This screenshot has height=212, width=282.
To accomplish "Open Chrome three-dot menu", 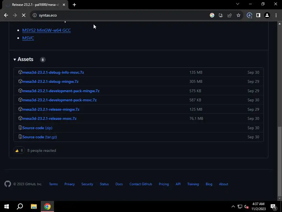I will (276, 15).
